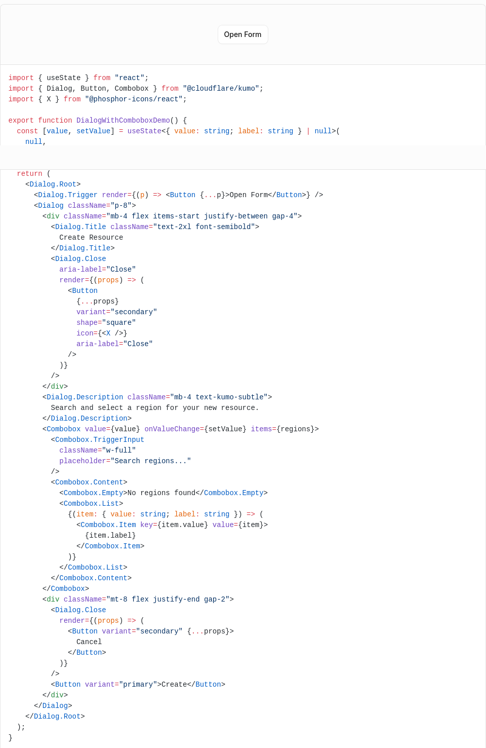Image resolution: width=486 pixels, height=748 pixels.
Task: Click the 'return (' code line
Action: 33,173
